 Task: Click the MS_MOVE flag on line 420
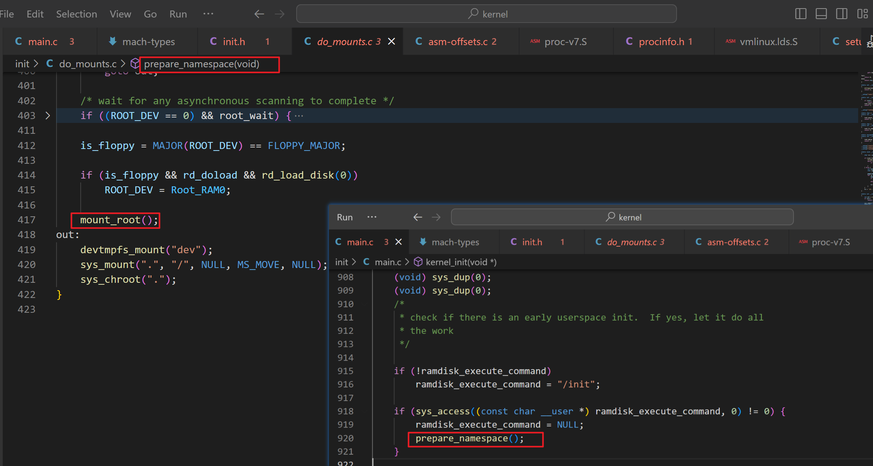click(258, 265)
